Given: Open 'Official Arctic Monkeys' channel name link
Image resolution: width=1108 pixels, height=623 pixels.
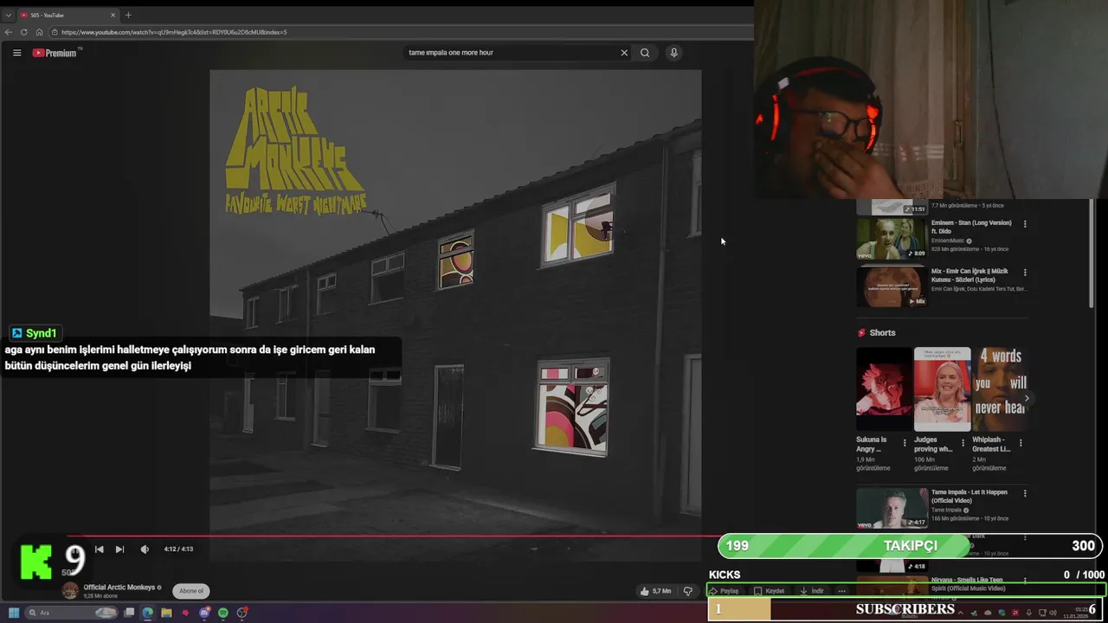Looking at the screenshot, I should [x=119, y=588].
